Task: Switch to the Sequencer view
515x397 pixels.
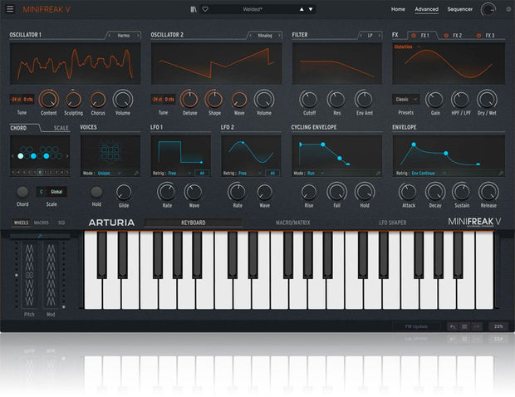Action: click(460, 9)
